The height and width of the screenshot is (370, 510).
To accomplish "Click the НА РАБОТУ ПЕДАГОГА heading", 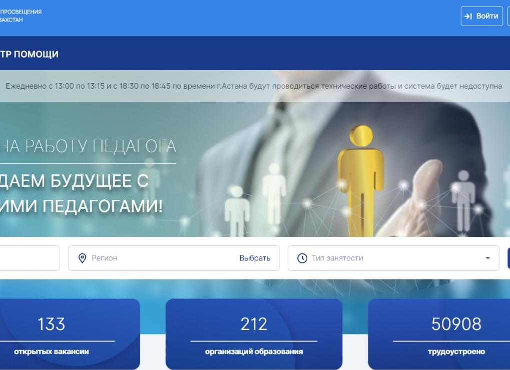I will [88, 146].
